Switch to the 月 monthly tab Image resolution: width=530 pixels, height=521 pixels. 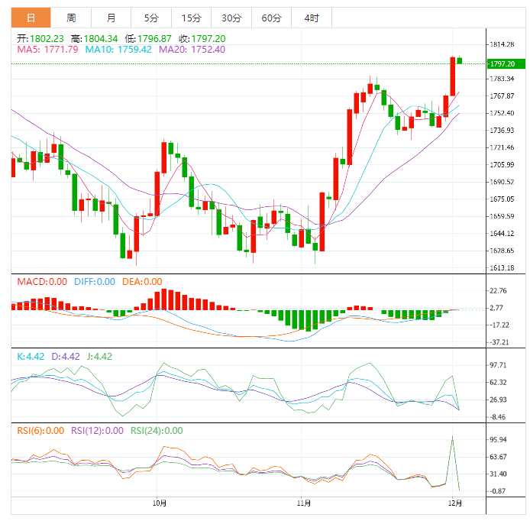click(111, 18)
